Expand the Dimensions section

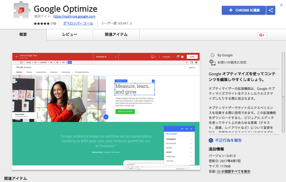click(179, 157)
